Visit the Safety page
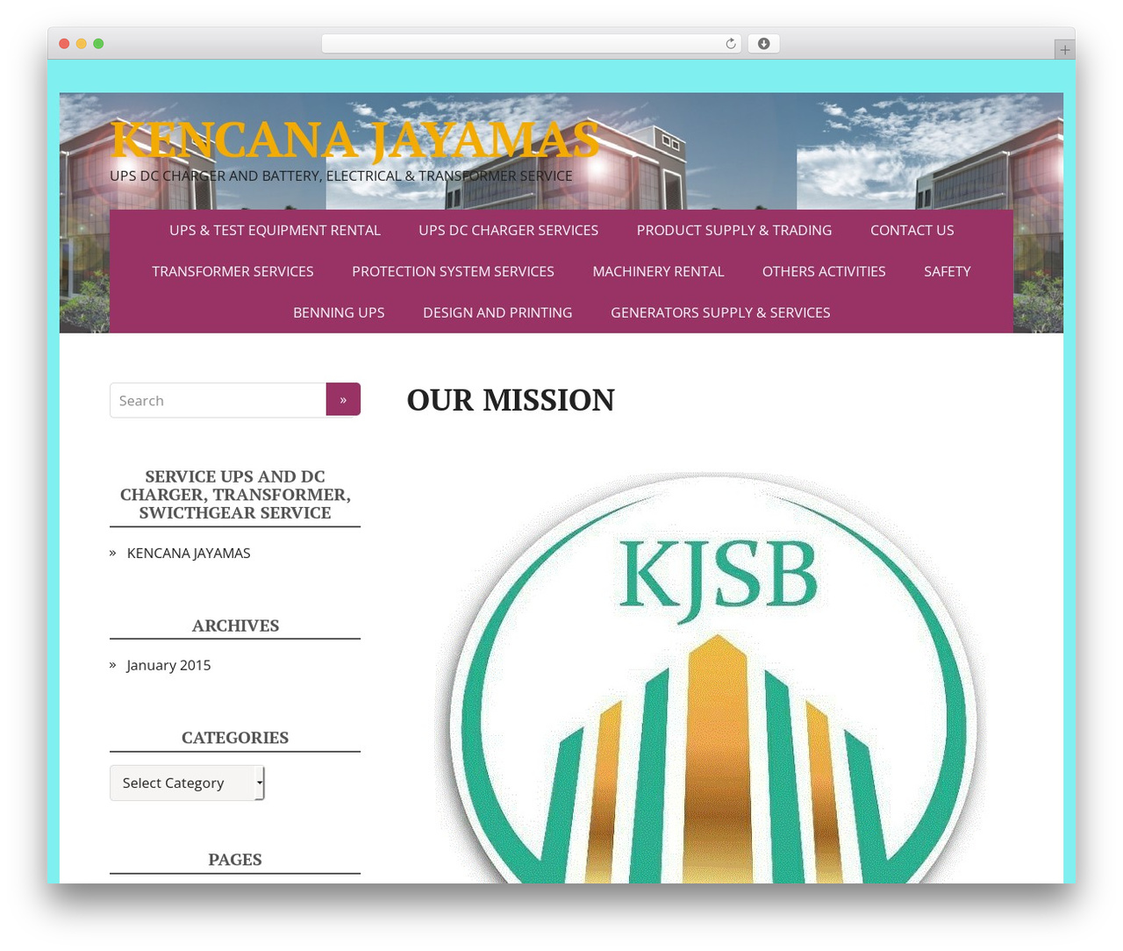 (948, 271)
